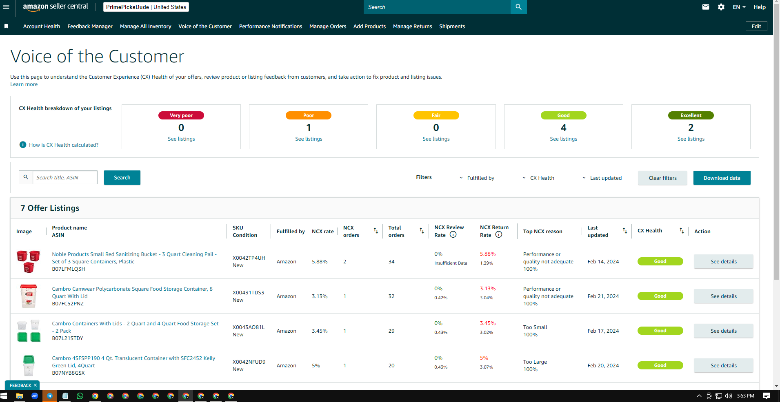Click the Download data button
This screenshot has height=402, width=780.
point(722,178)
